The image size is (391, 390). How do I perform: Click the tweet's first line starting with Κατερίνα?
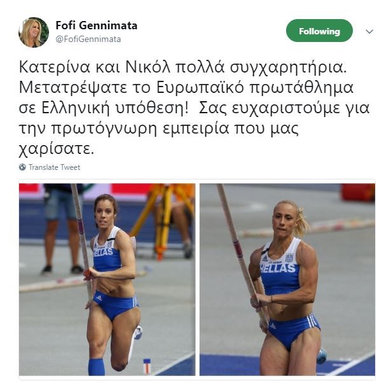pos(182,67)
